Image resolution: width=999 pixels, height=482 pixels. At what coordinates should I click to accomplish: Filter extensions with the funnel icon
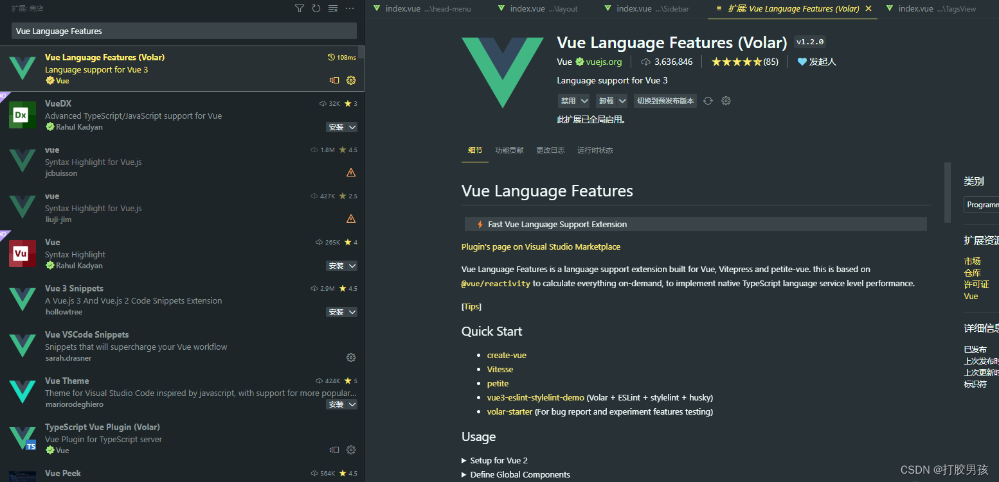pyautogui.click(x=300, y=8)
